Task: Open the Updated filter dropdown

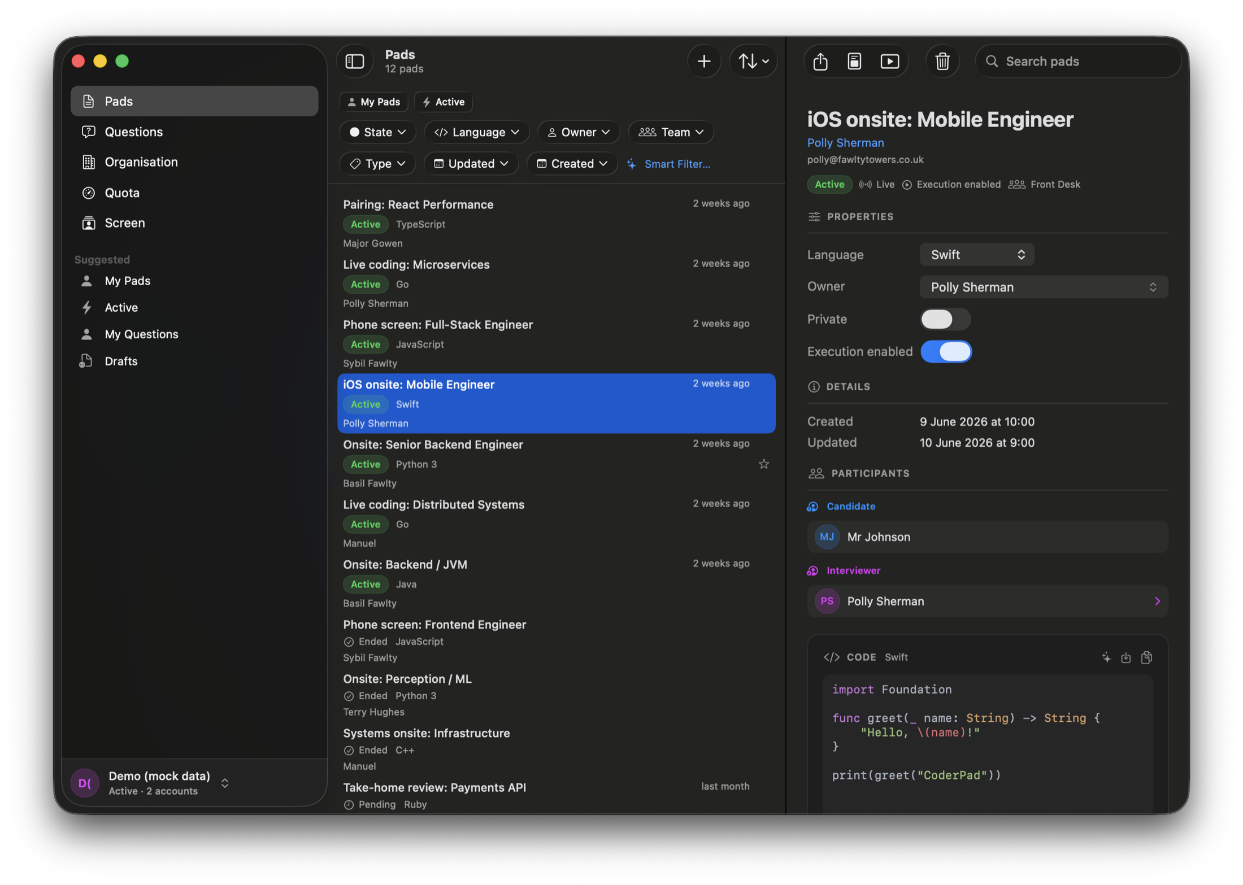Action: tap(471, 164)
